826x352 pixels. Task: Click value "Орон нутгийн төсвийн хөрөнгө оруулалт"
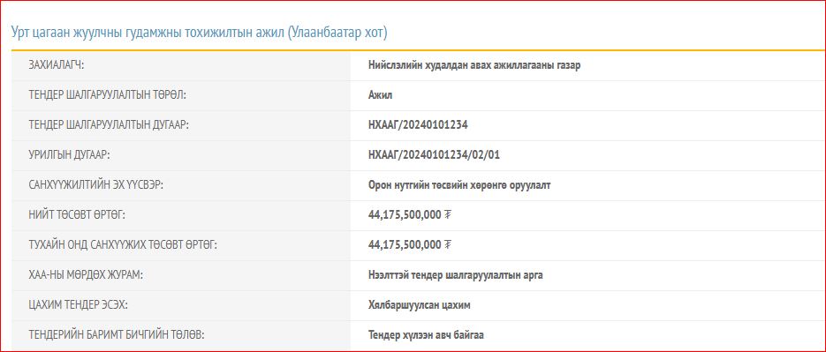click(x=459, y=186)
